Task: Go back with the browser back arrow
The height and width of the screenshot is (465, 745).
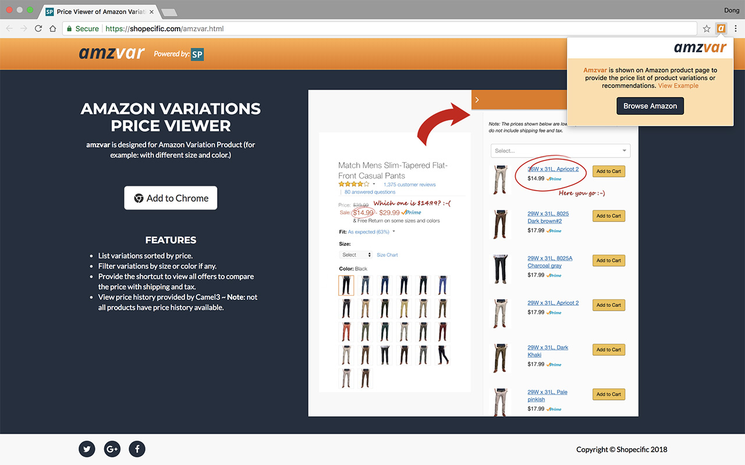Action: (x=10, y=28)
